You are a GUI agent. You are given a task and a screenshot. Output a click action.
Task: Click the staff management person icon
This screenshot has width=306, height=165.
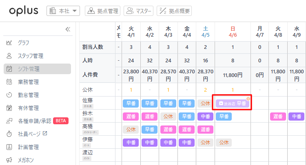coord(9,56)
